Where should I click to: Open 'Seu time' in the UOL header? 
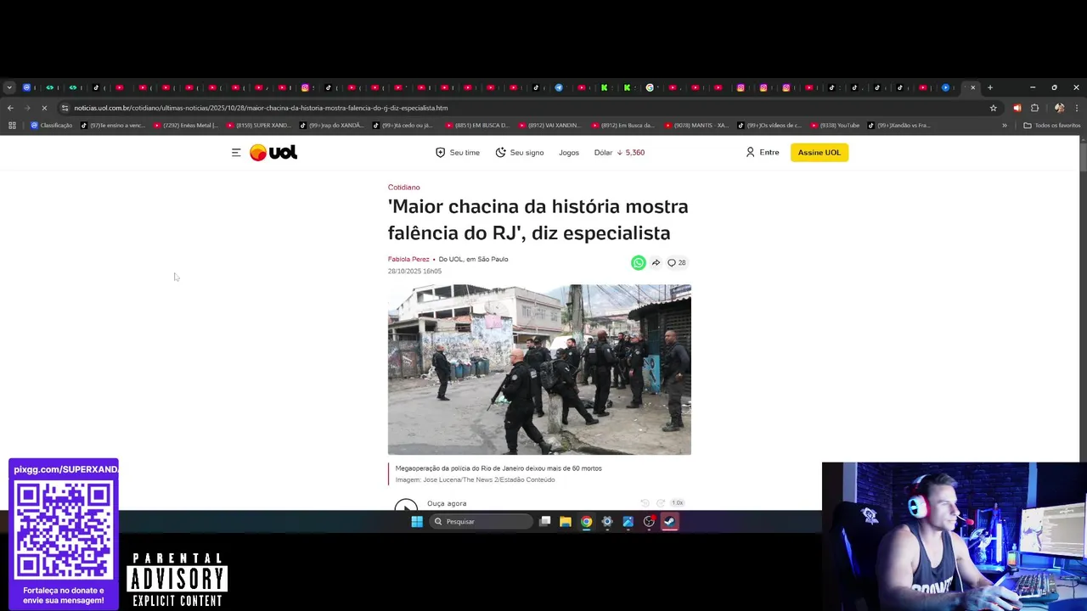click(458, 153)
